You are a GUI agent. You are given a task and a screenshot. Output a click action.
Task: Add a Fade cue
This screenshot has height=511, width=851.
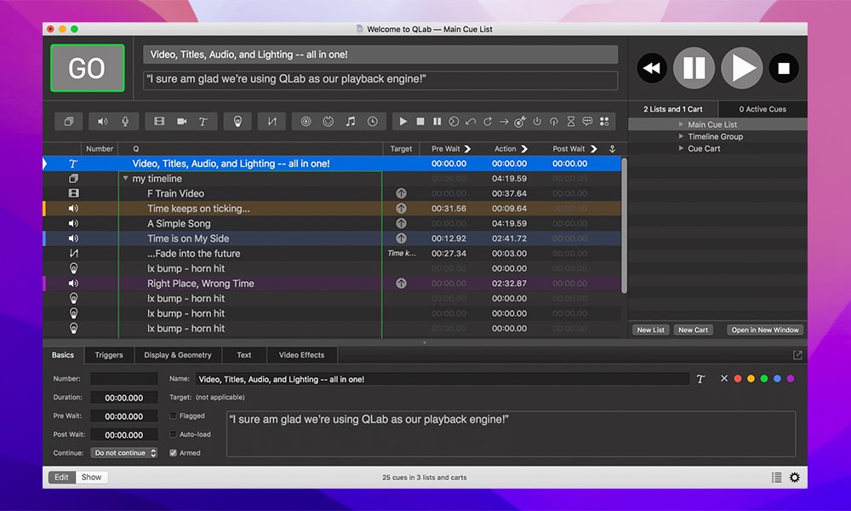click(x=271, y=121)
